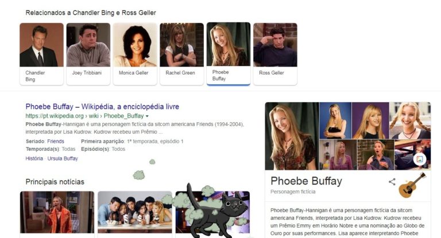Open the Phoebe photo with the blue background

click(x=335, y=120)
